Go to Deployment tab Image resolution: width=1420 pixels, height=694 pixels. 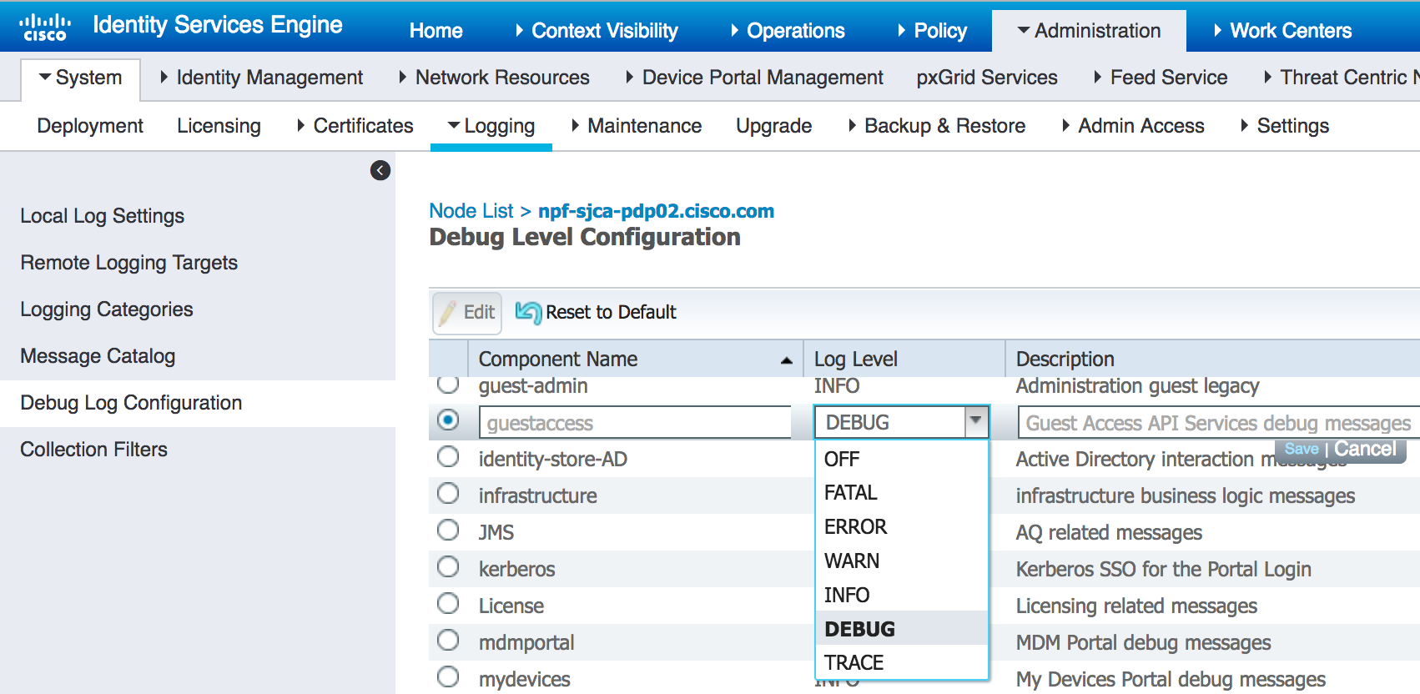(x=90, y=126)
